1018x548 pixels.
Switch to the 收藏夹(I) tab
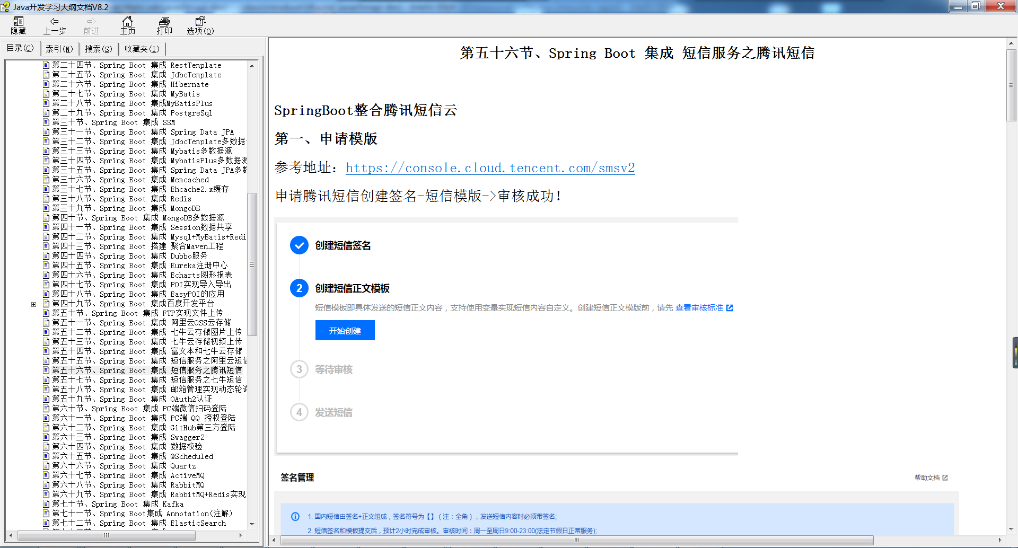pos(142,49)
